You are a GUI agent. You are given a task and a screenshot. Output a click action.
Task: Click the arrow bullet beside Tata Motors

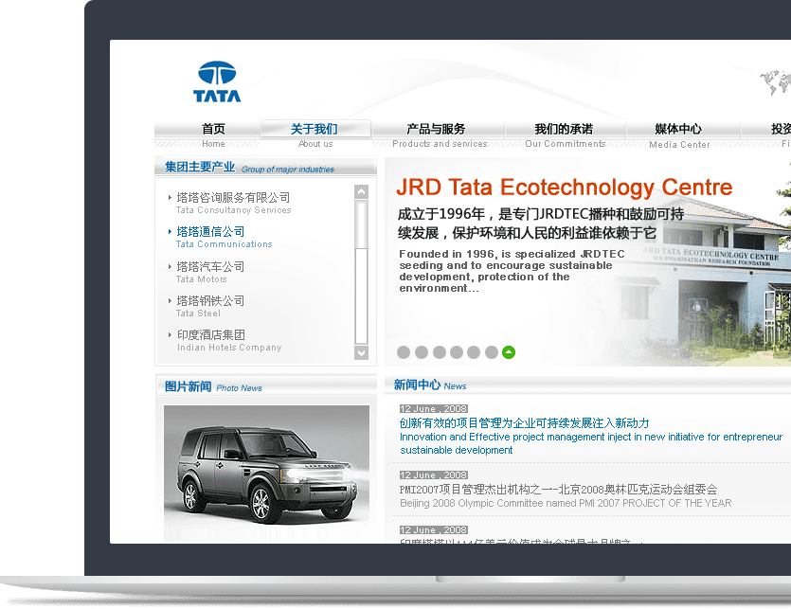[171, 267]
